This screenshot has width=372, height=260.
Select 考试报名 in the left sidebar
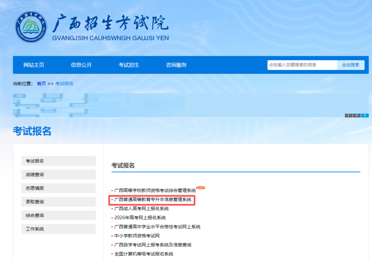click(58, 161)
